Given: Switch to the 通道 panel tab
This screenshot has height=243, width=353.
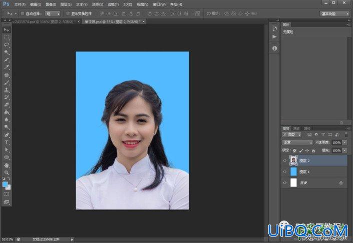Looking at the screenshot, I should click(296, 128).
